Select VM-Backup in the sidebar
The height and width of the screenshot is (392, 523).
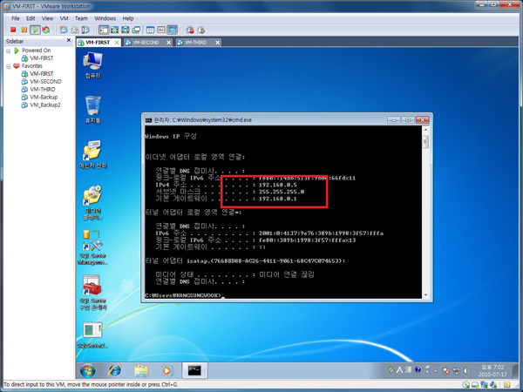[x=44, y=97]
